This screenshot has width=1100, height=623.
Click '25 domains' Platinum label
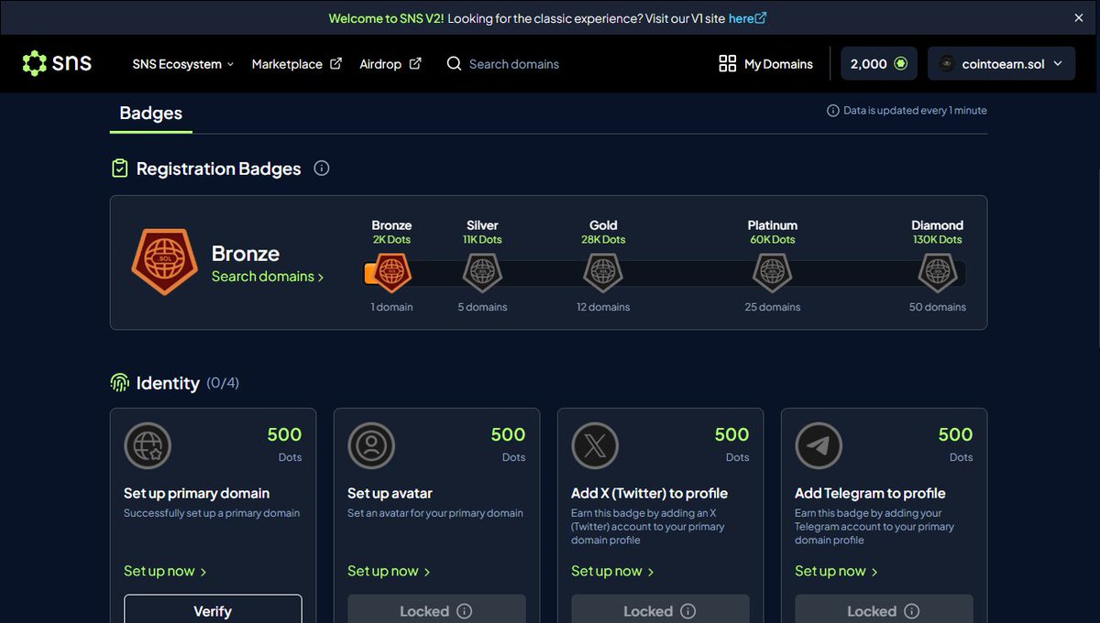773,307
